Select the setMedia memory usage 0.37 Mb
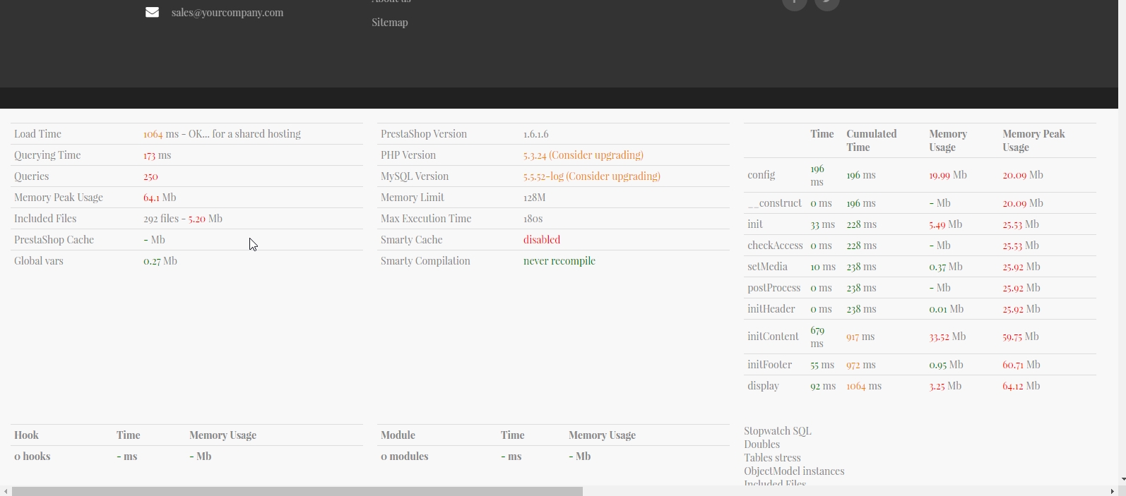The image size is (1126, 496). pos(946,267)
